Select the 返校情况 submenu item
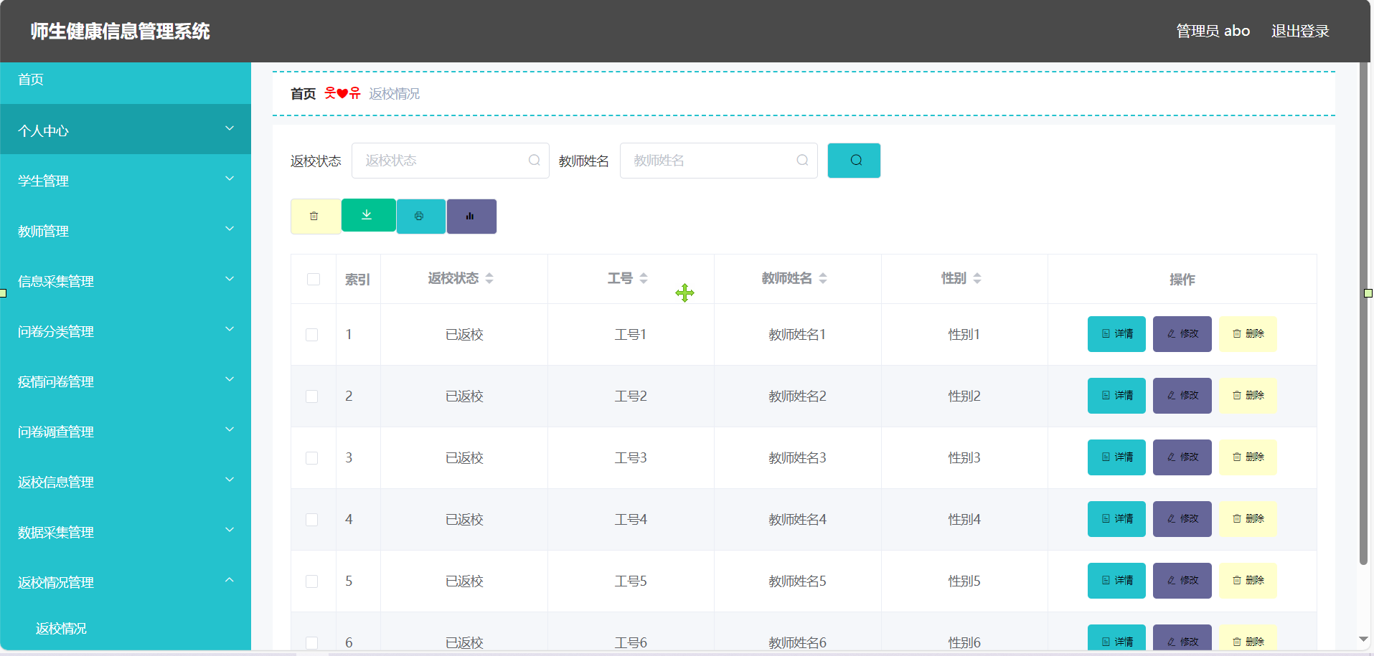Viewport: 1374px width, 656px height. pyautogui.click(x=126, y=628)
